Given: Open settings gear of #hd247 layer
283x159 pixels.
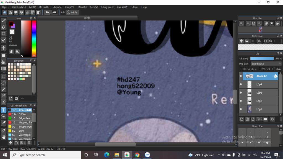Looking at the screenshot, I should 276,76.
